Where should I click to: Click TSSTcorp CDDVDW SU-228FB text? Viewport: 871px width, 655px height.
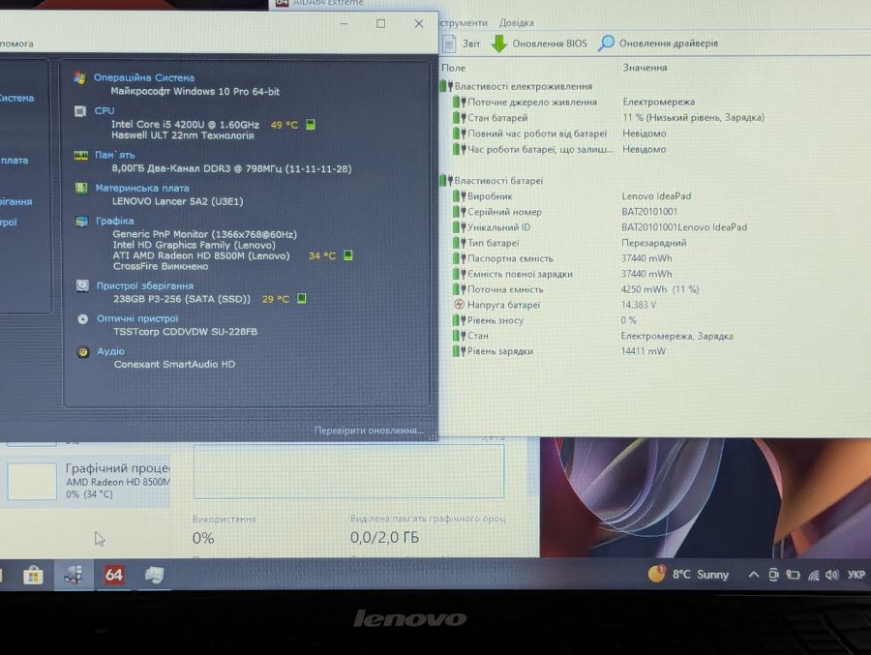click(186, 332)
